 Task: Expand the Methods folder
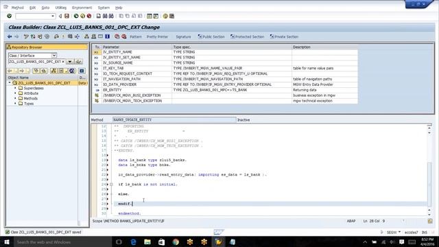[x=15, y=98]
